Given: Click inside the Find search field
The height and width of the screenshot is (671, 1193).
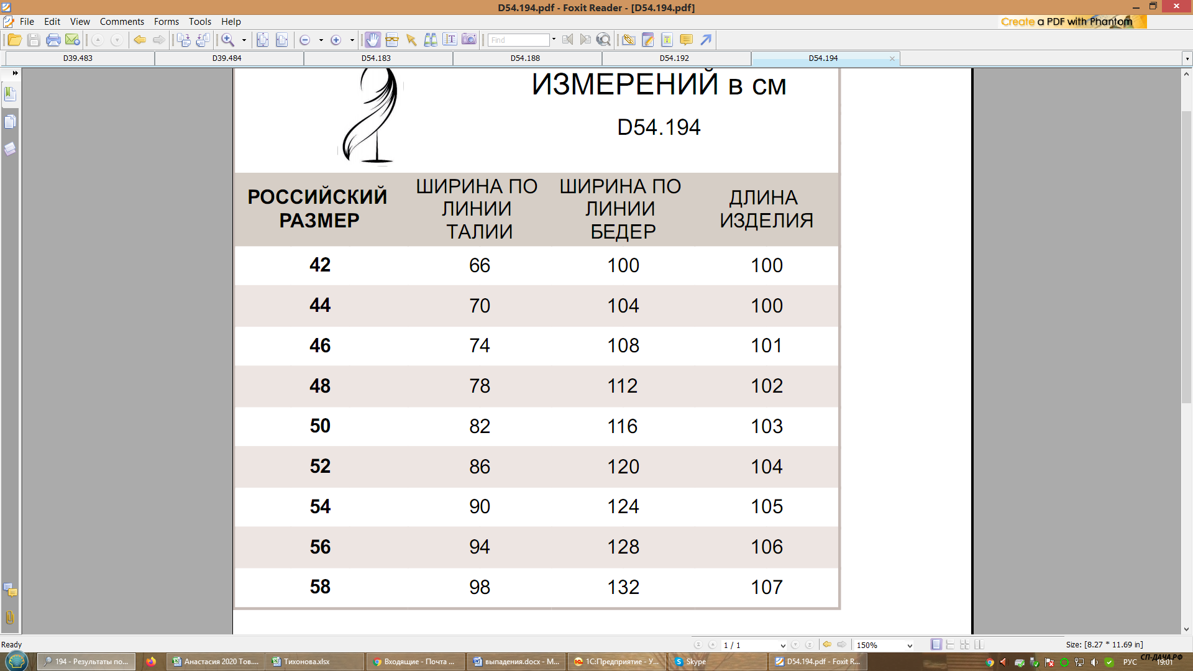Looking at the screenshot, I should (518, 40).
